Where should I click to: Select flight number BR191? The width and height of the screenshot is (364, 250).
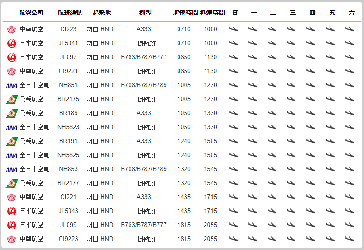68,141
